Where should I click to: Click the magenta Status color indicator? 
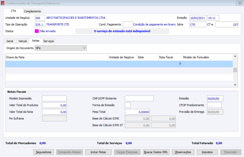tap(36, 31)
